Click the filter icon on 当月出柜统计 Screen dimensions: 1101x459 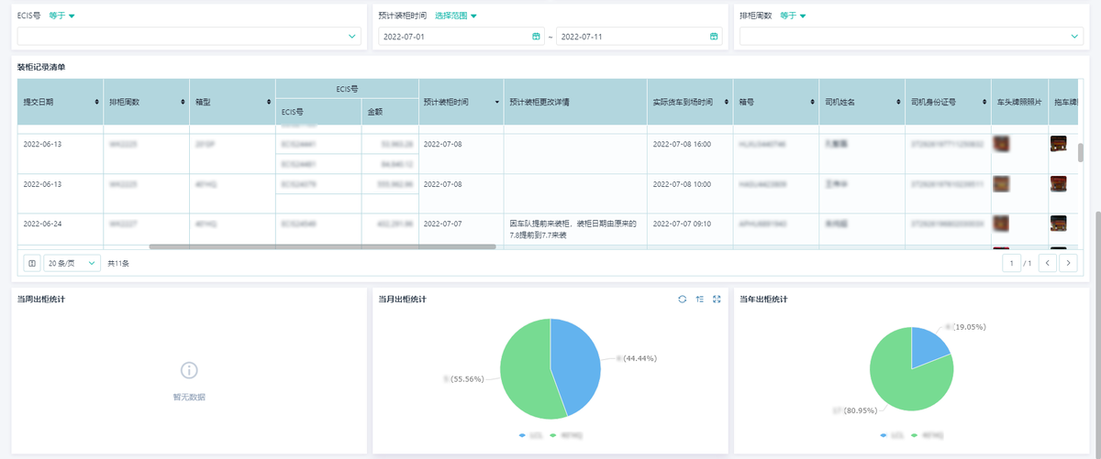click(x=699, y=299)
